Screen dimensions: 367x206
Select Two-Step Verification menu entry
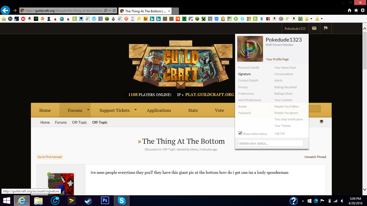click(x=289, y=119)
